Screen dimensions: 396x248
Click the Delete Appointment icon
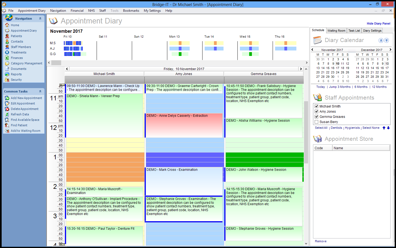(7, 109)
